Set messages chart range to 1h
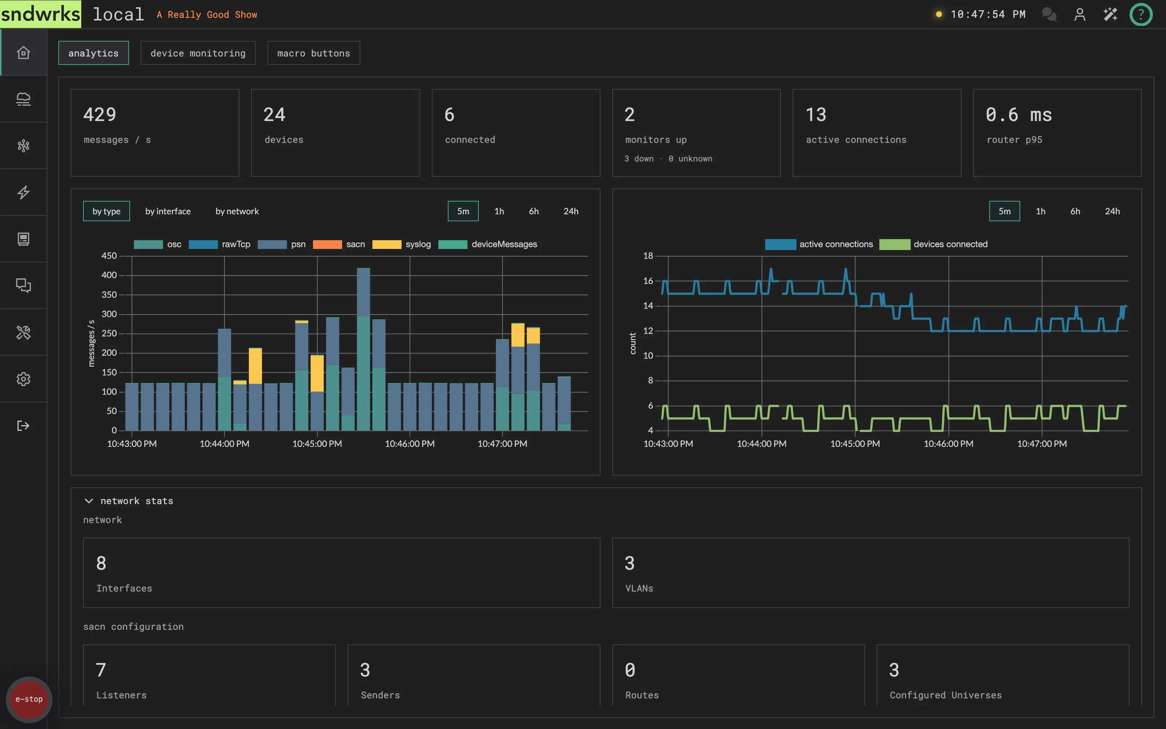The width and height of the screenshot is (1166, 729). (499, 211)
